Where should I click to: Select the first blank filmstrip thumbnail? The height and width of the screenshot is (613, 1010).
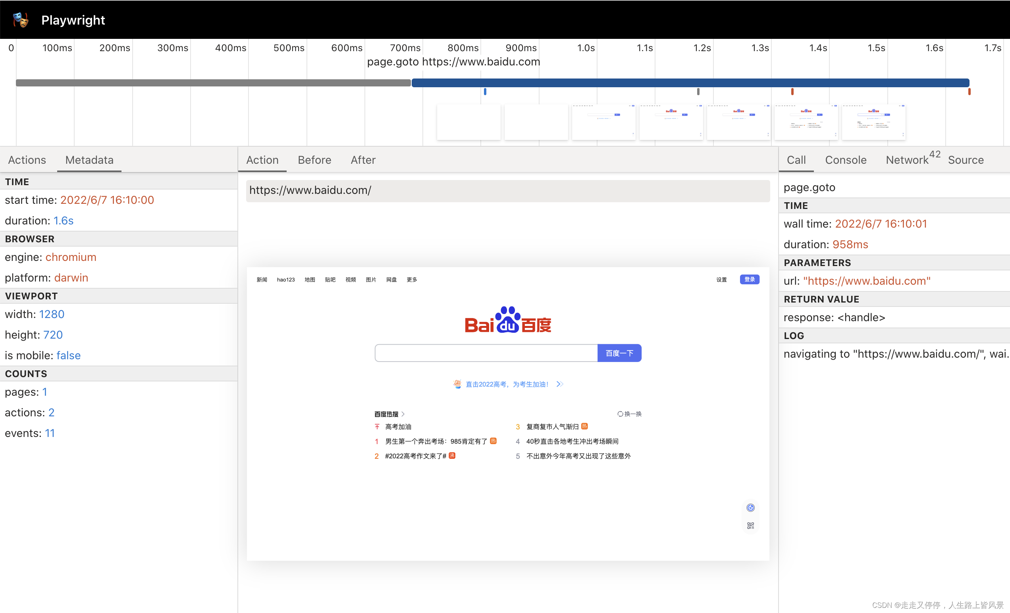coord(468,122)
